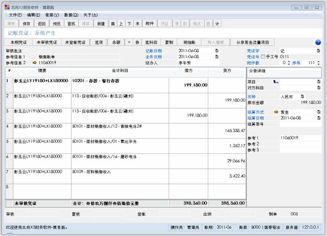Click the arrow icon beside 参考信息 2

(x=35, y=63)
